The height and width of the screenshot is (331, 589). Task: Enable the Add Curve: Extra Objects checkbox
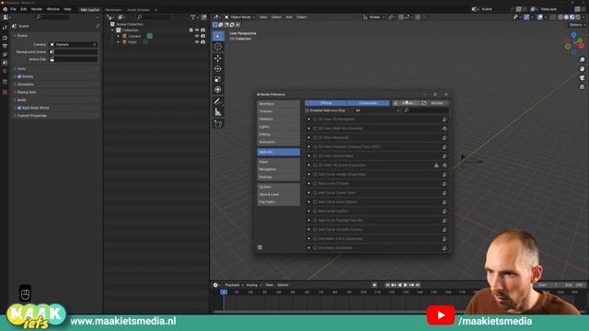click(315, 202)
